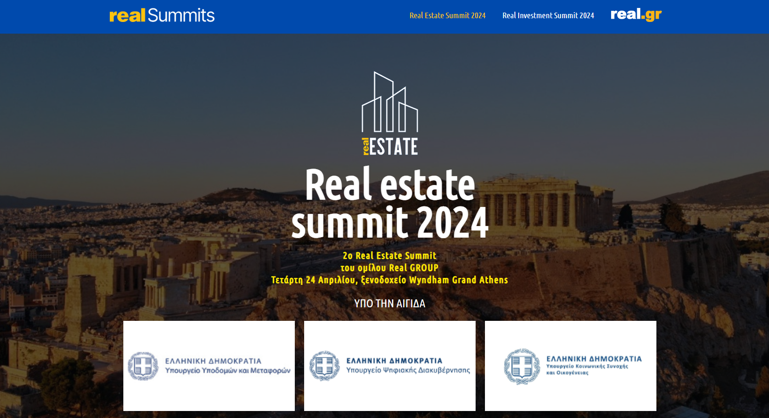
Task: Click the Digital Governance ministry coat of arms
Action: pyautogui.click(x=324, y=366)
